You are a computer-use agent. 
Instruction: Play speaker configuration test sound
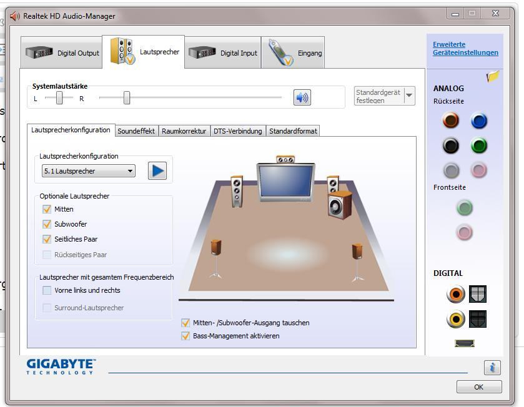[157, 171]
